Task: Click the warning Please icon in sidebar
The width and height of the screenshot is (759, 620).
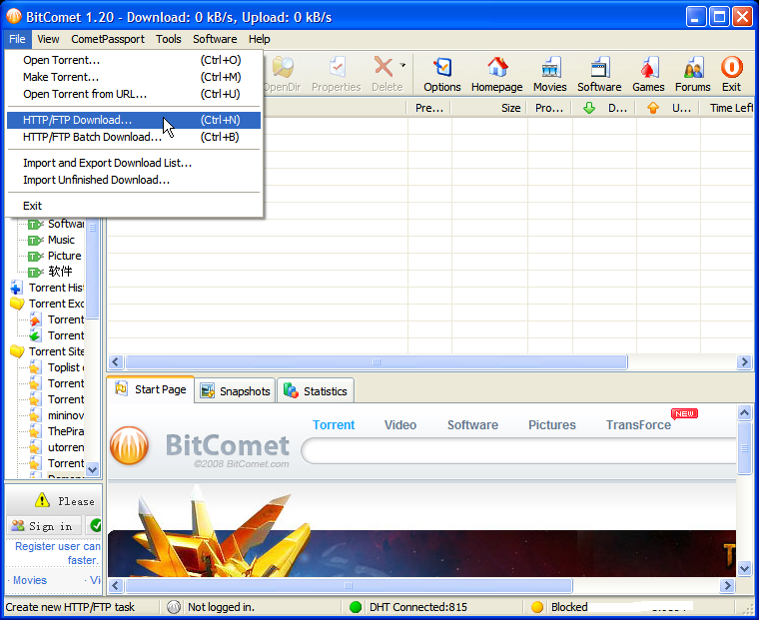Action: [42, 500]
